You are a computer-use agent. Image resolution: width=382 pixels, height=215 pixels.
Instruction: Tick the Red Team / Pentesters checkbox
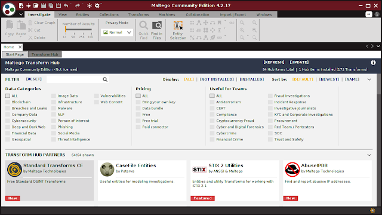(270, 127)
